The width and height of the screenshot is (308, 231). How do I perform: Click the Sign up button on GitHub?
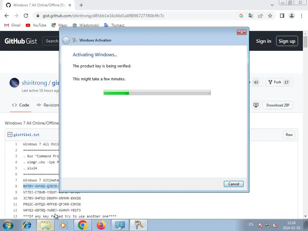click(x=287, y=41)
